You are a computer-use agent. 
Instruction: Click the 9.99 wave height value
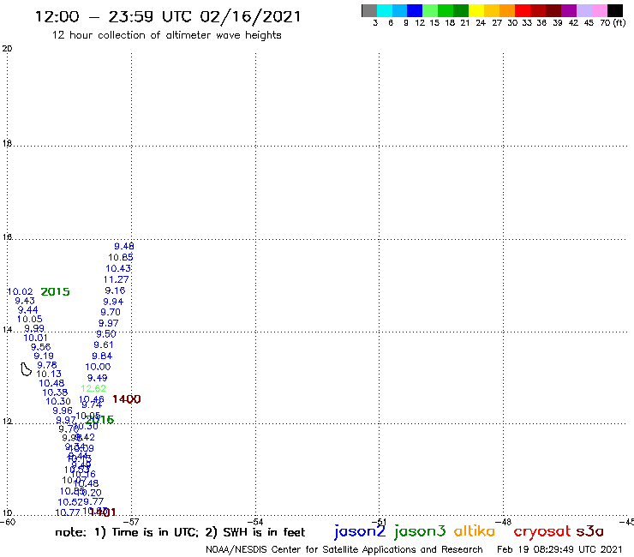click(34, 328)
